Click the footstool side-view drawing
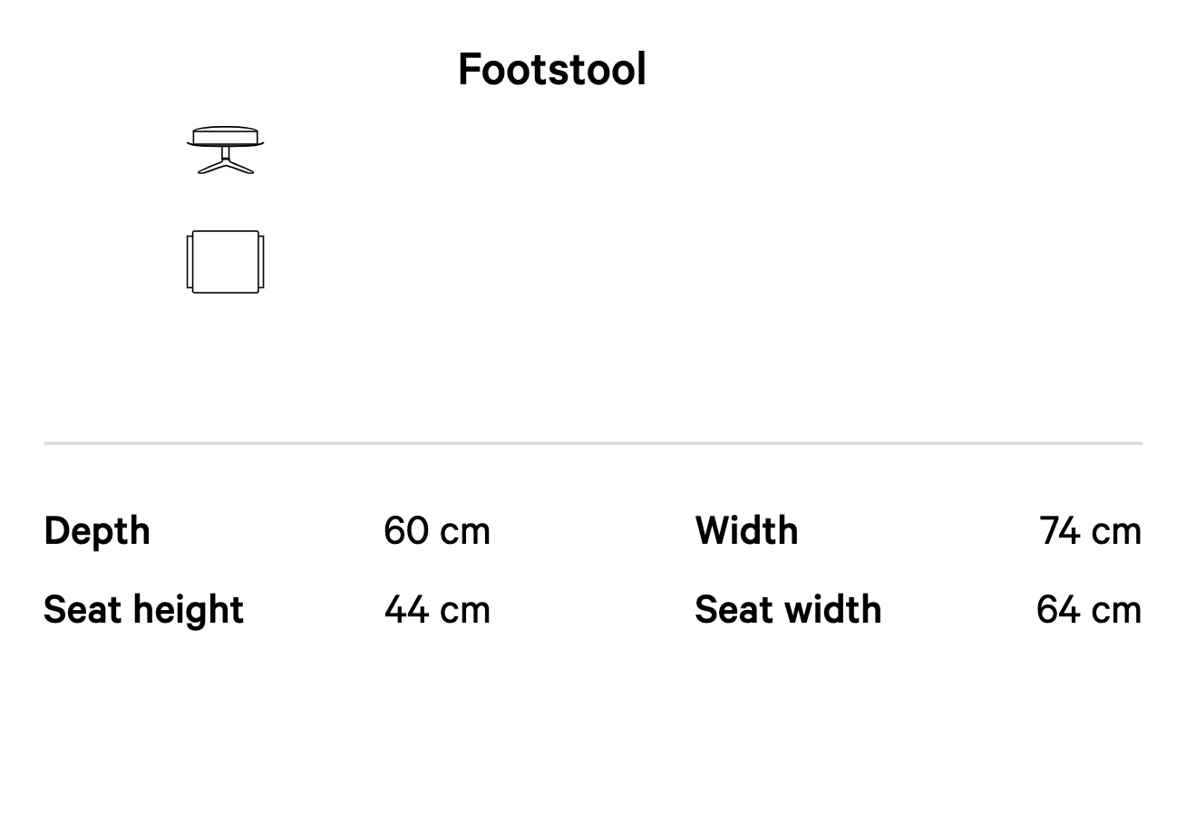This screenshot has height=823, width=1186. coord(226,150)
